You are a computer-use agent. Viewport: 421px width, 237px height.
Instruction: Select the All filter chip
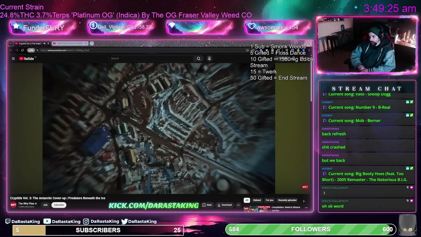point(247,200)
